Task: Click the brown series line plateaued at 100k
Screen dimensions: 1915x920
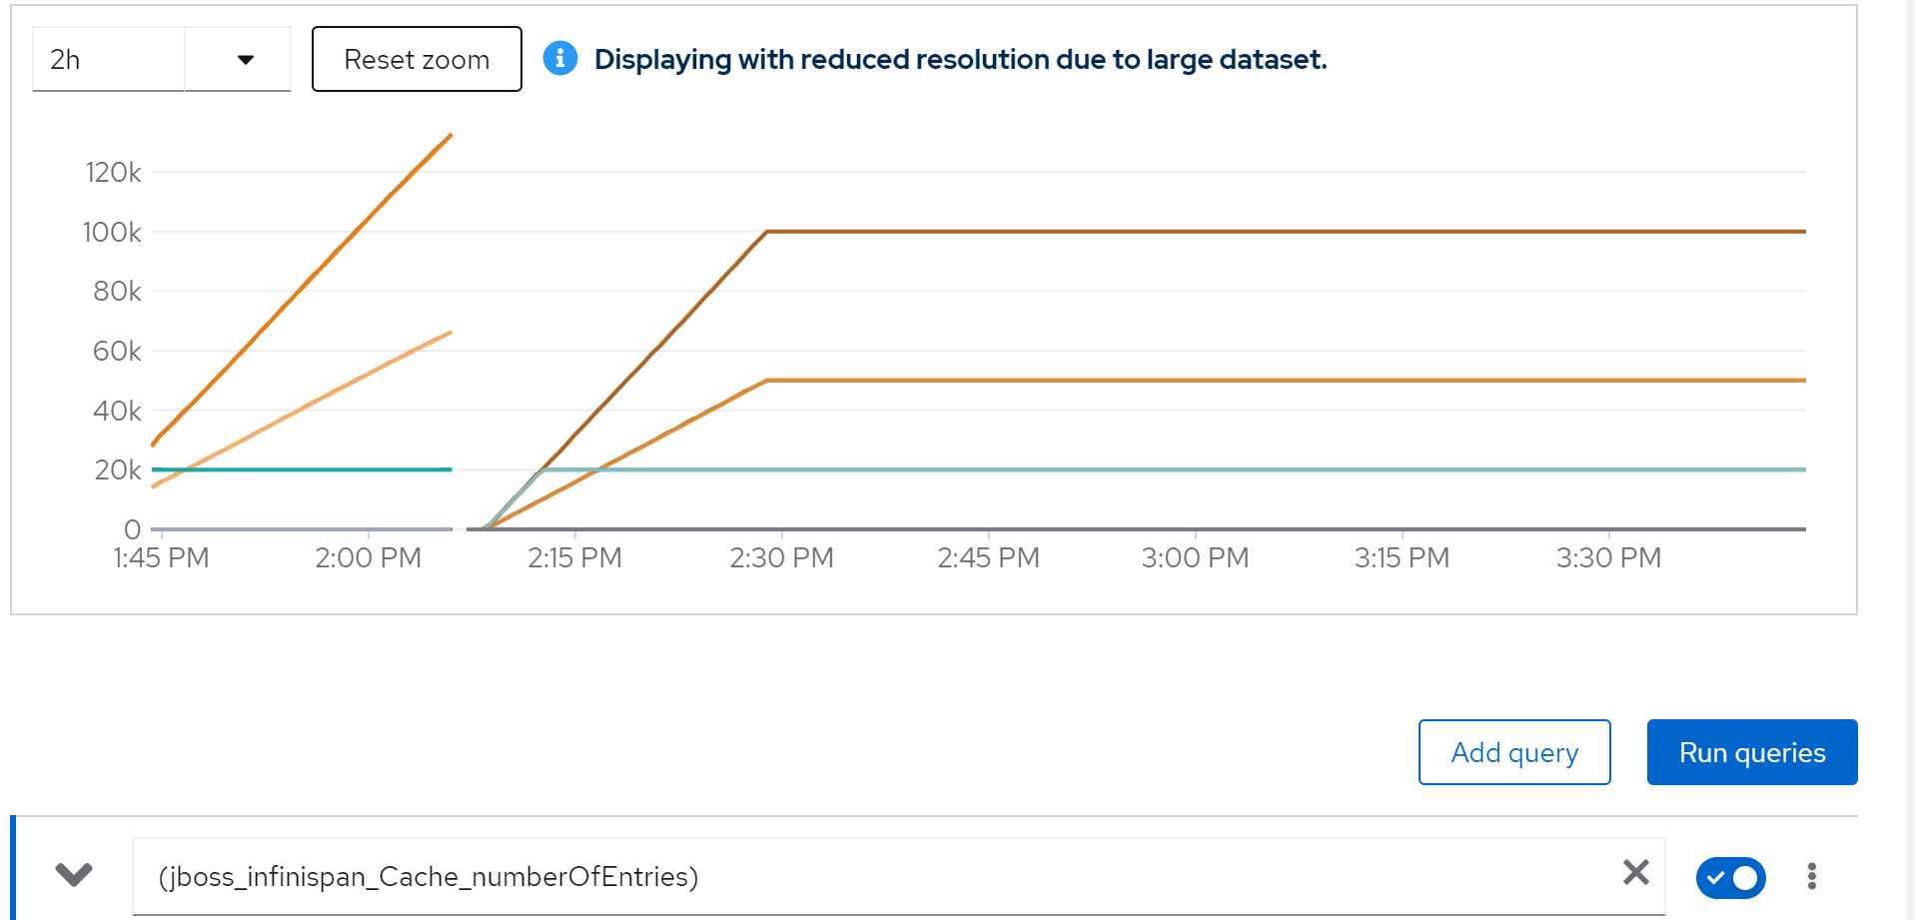Action: click(x=1199, y=232)
